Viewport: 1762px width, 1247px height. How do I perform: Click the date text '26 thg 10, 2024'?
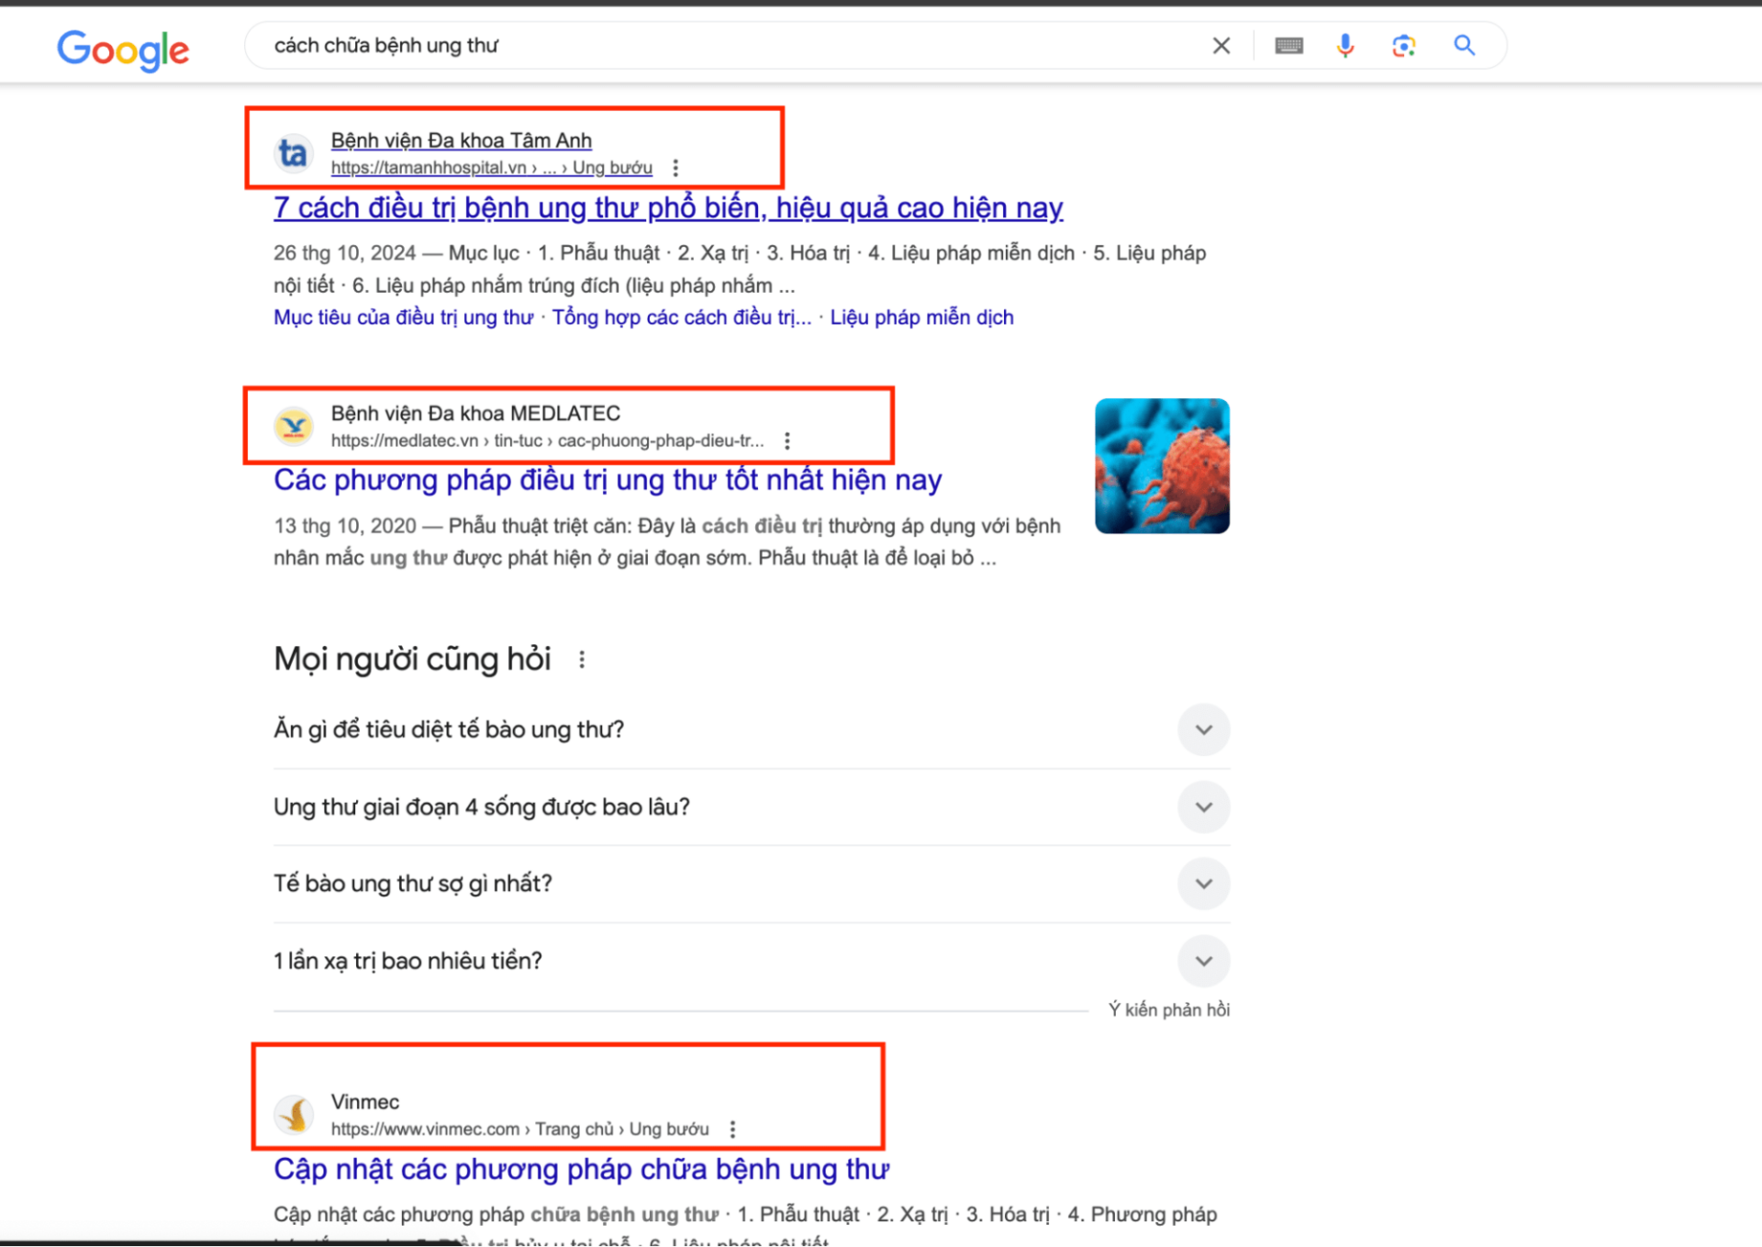[344, 253]
